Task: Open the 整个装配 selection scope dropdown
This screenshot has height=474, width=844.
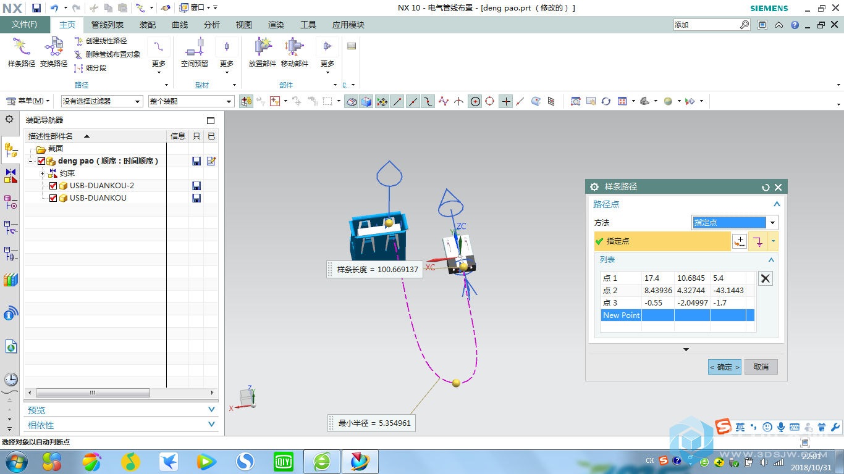Action: (x=191, y=101)
